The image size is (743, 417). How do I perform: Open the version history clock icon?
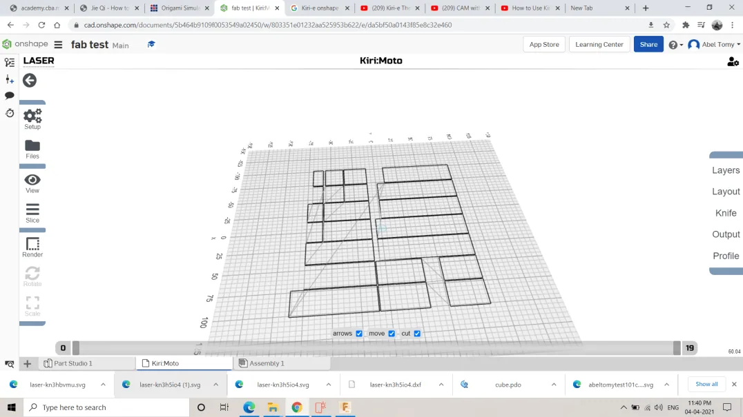click(10, 113)
